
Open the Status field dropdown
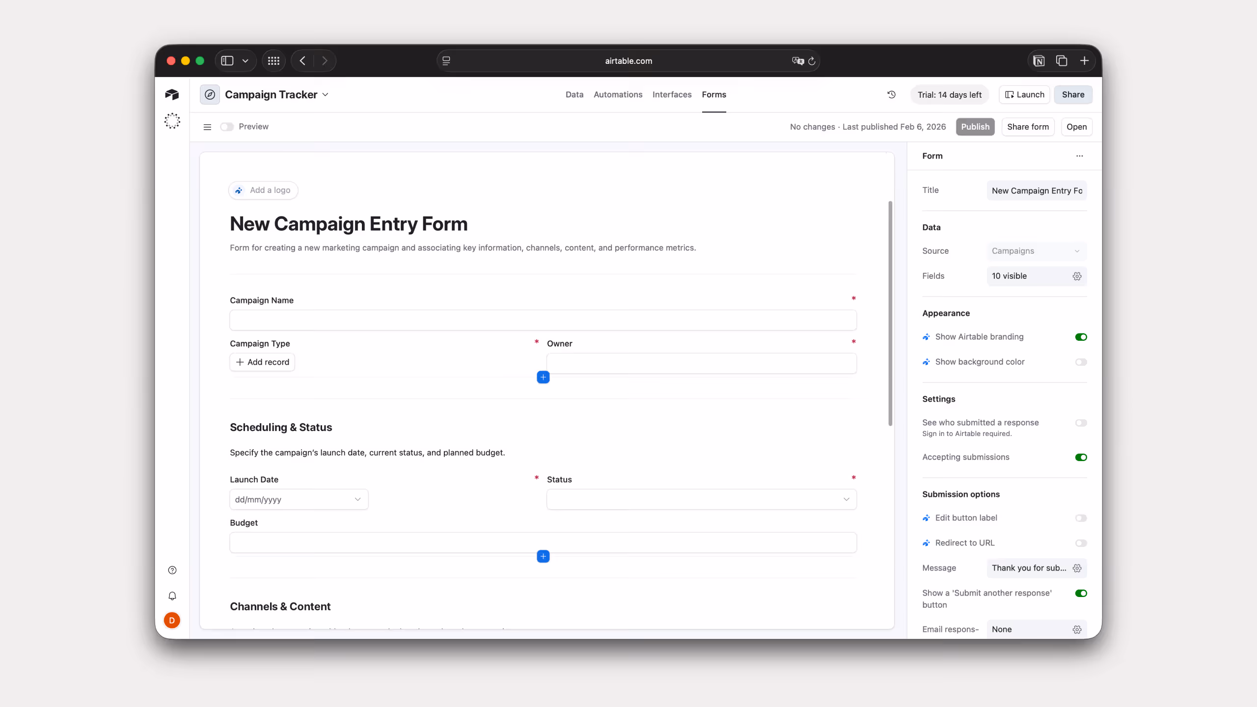click(x=701, y=499)
